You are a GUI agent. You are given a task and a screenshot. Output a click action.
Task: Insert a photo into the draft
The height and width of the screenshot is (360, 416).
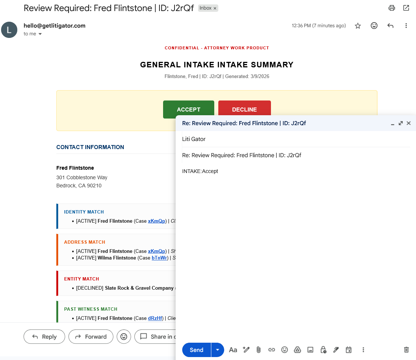(310, 350)
